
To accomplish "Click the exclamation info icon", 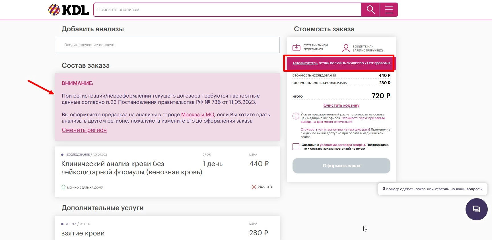I will [x=296, y=116].
